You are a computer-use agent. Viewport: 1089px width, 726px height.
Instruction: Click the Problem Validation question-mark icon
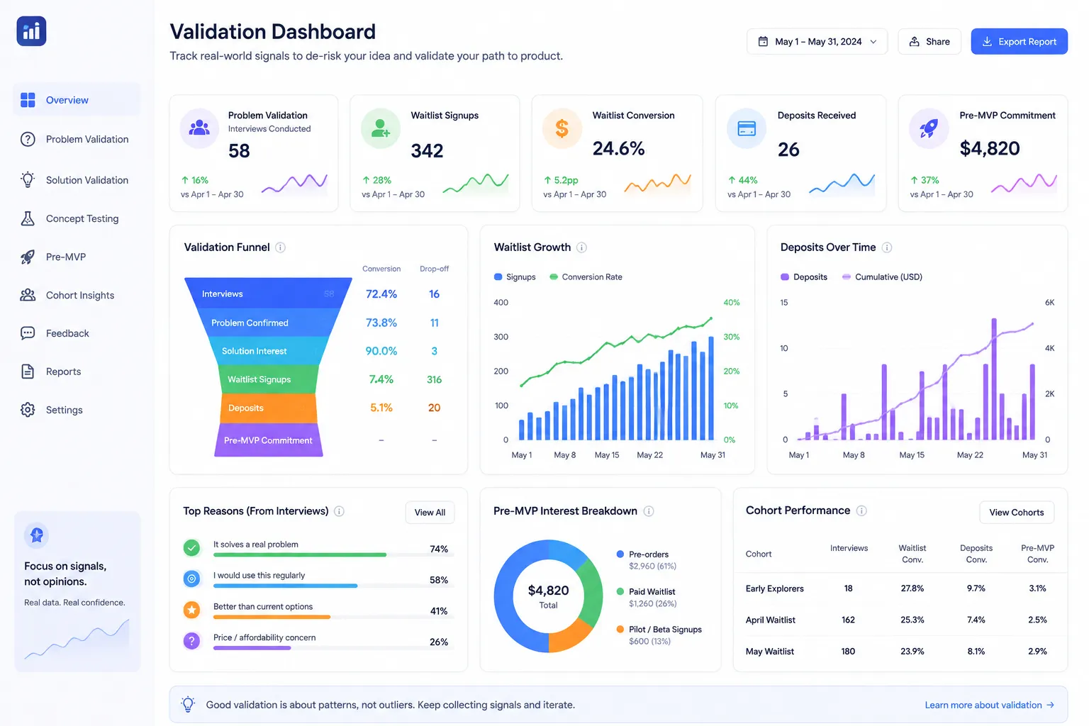click(x=28, y=139)
